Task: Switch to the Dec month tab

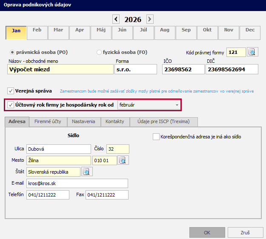Action: coord(250,30)
